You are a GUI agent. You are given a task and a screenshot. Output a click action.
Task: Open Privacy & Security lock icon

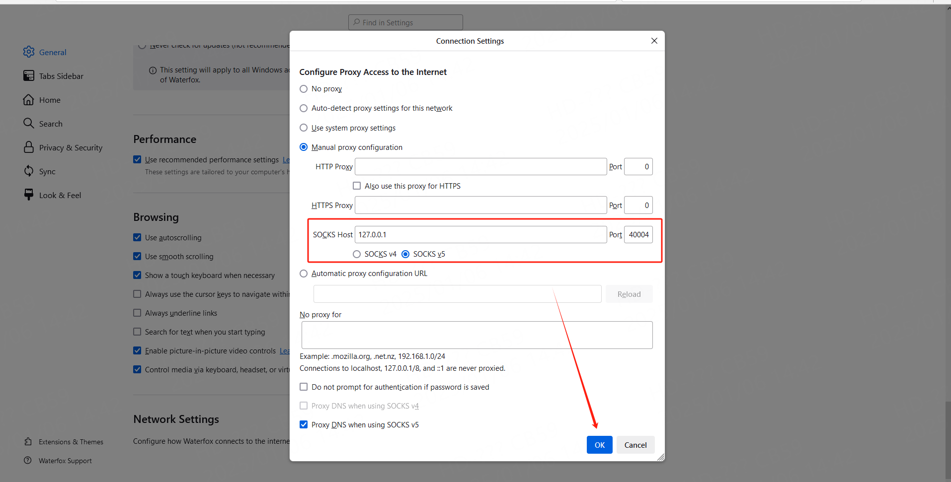pos(29,147)
